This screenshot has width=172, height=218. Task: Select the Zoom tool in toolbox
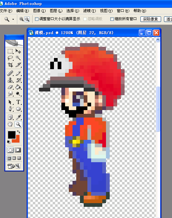click(x=18, y=124)
